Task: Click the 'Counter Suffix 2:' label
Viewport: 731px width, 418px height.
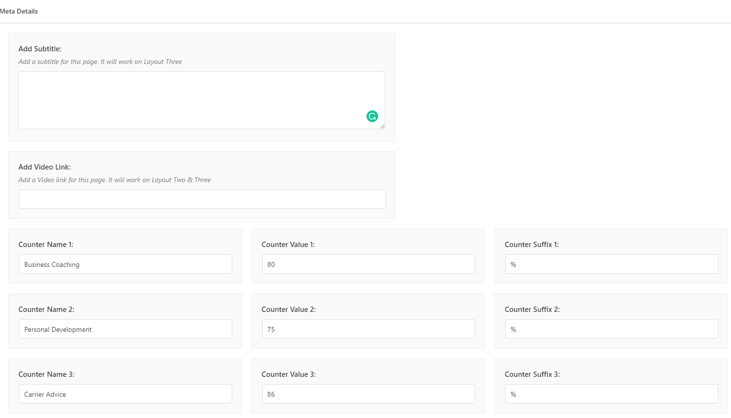Action: coord(532,310)
